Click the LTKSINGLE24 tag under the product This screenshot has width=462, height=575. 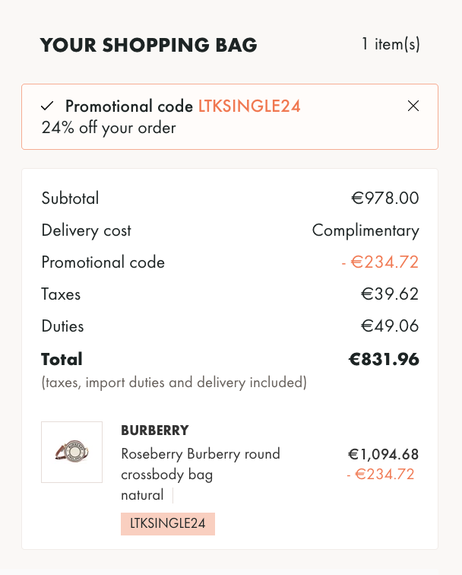[168, 523]
